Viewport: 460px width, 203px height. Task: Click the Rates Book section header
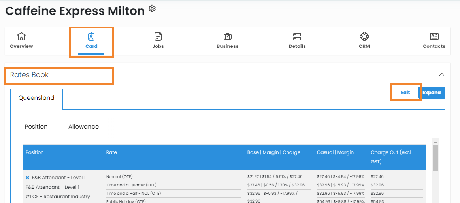click(30, 75)
